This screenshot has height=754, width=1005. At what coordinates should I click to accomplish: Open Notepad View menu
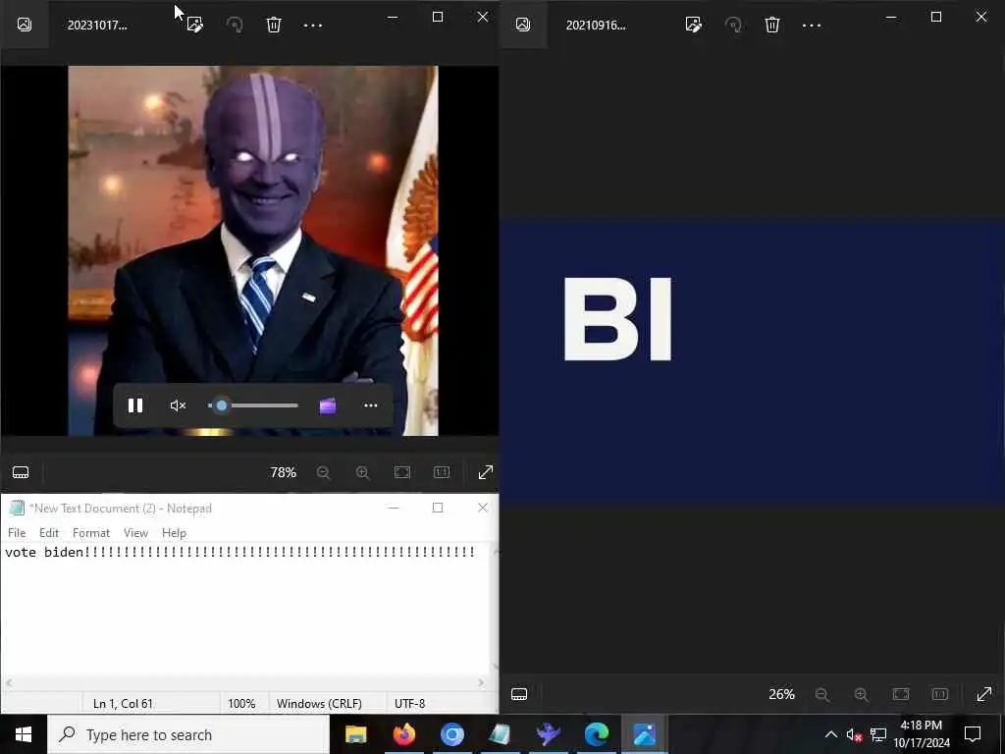pyautogui.click(x=135, y=533)
